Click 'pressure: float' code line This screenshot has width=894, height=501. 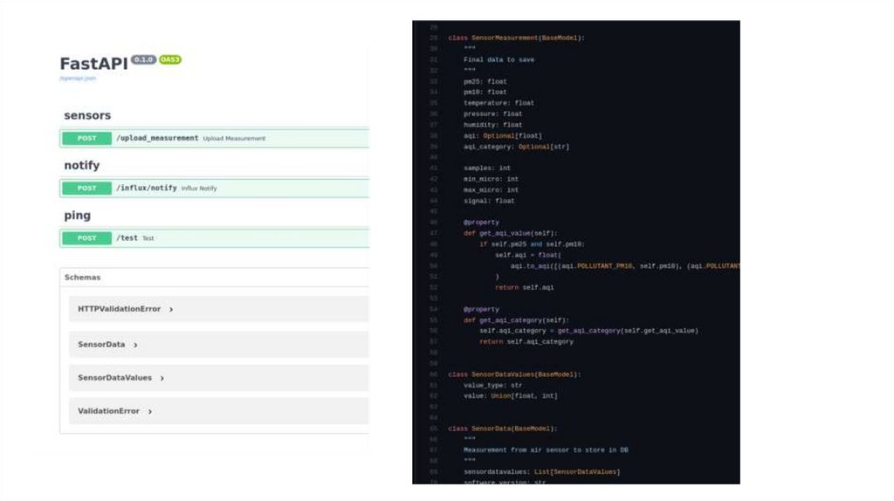(x=493, y=113)
